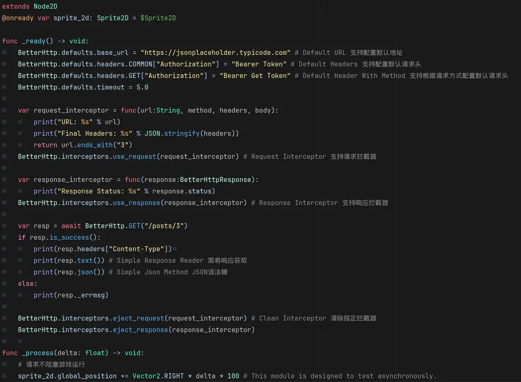The image size is (521, 382).
Task: Click the timeout value 5.0
Action: pos(142,87)
